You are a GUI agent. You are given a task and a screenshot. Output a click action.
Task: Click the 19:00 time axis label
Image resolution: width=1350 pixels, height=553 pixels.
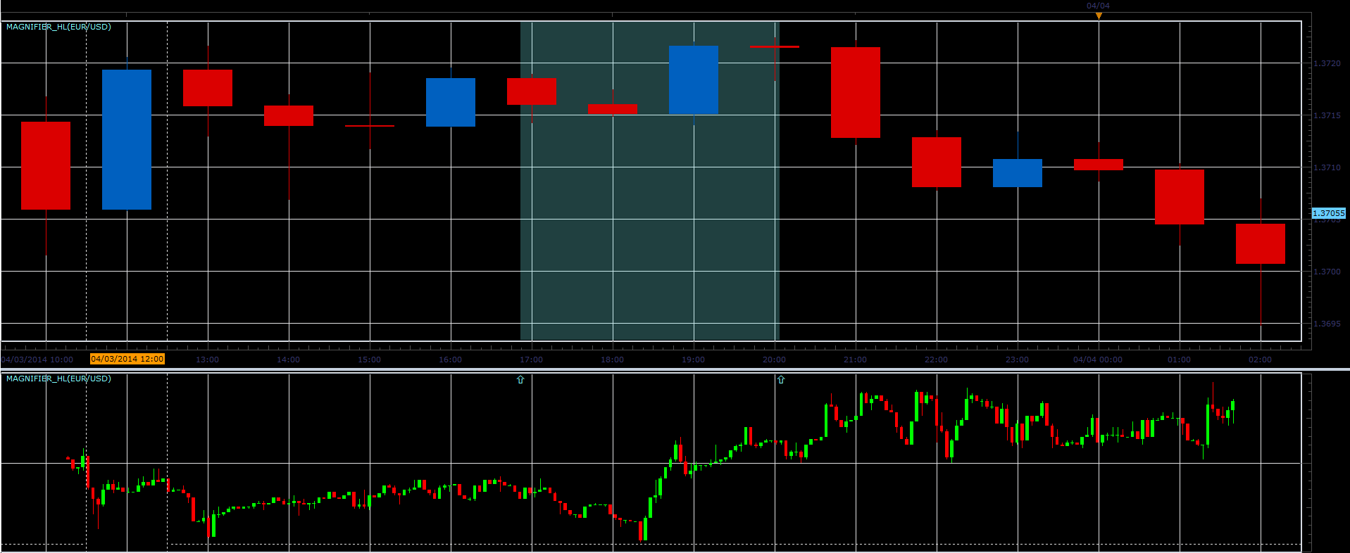coord(694,360)
